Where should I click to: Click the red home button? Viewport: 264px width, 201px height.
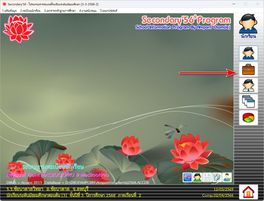(x=248, y=192)
